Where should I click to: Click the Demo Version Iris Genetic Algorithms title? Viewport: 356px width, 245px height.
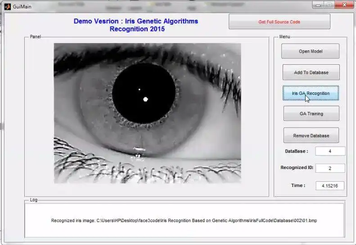click(x=136, y=25)
